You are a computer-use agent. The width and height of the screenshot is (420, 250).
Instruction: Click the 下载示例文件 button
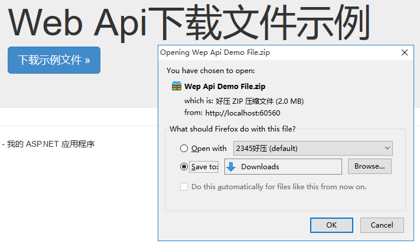point(54,60)
